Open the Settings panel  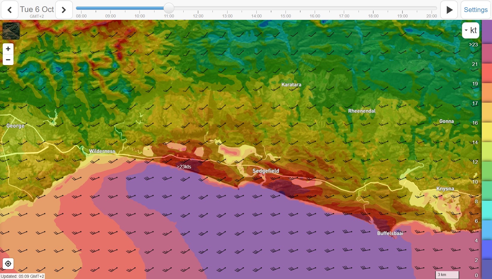point(476,10)
